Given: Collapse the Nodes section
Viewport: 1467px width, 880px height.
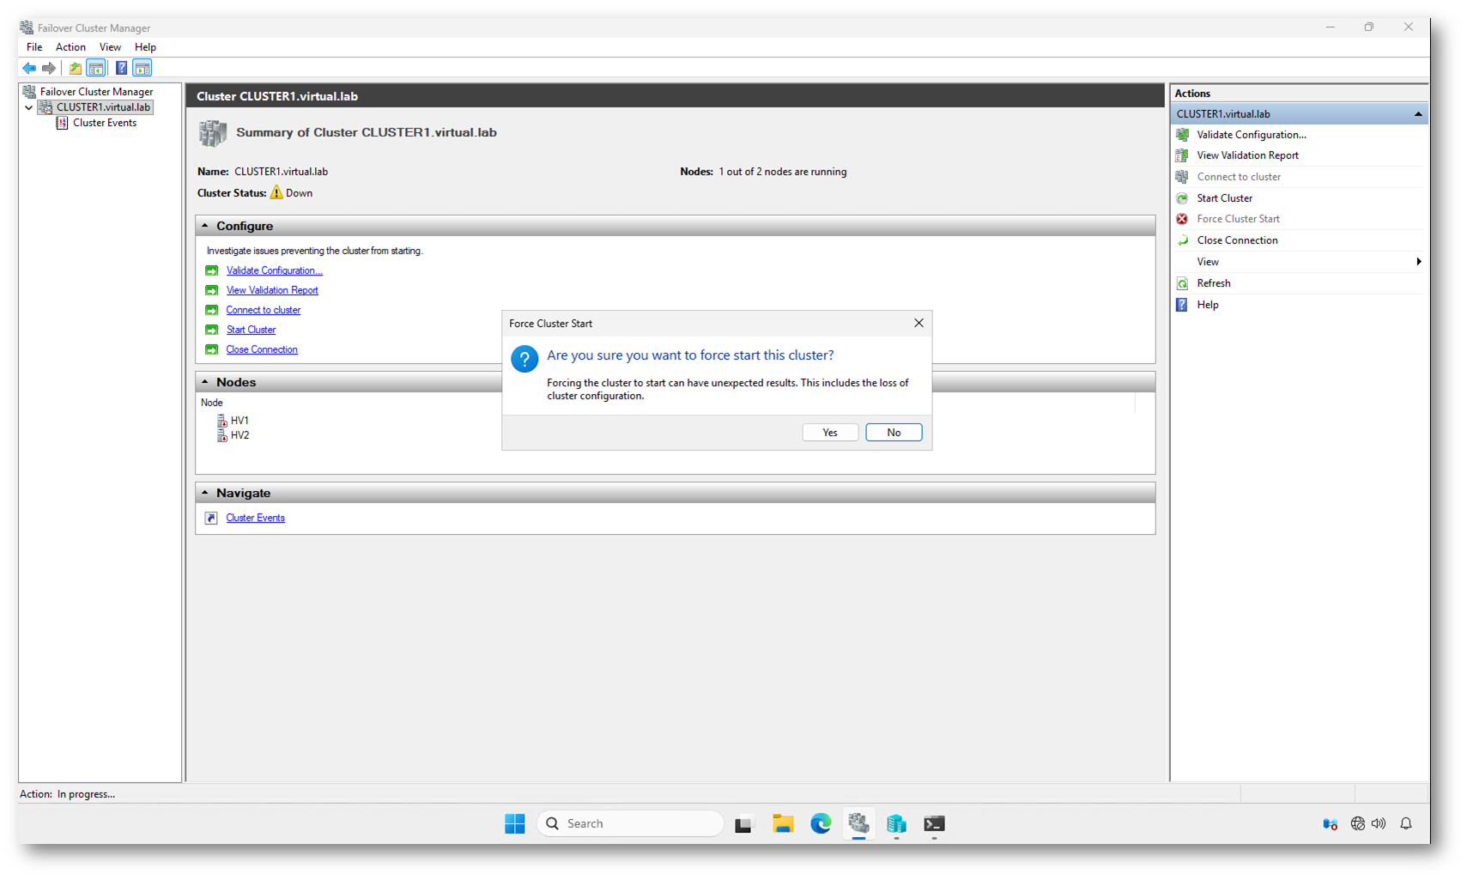Looking at the screenshot, I should (x=205, y=382).
